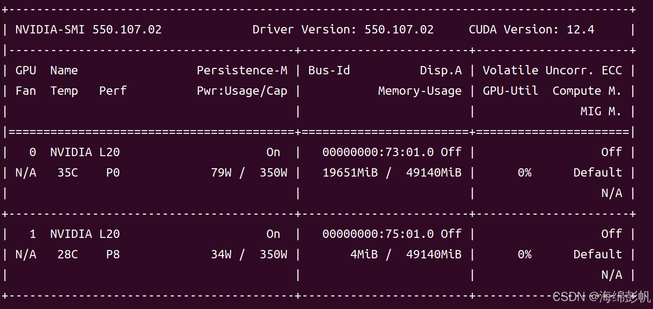Click the "GPU-Util" header text
Screen dimensions: 653x309
(510, 91)
